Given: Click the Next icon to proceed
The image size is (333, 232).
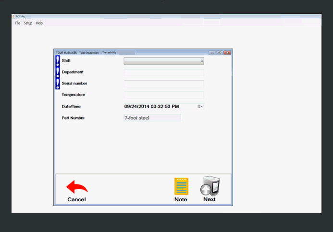Looking at the screenshot, I should 210,186.
